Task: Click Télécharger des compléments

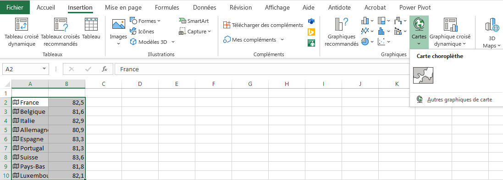Action: click(263, 25)
